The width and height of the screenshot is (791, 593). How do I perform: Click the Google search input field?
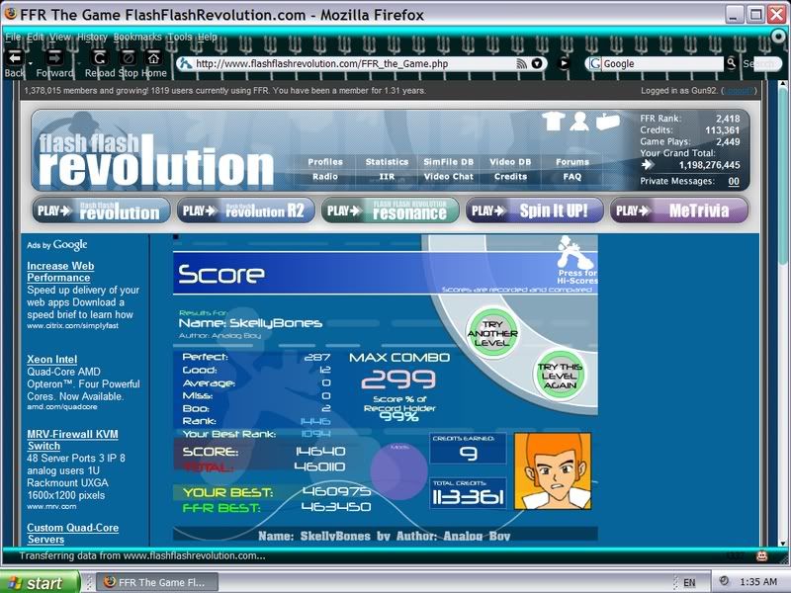[660, 63]
